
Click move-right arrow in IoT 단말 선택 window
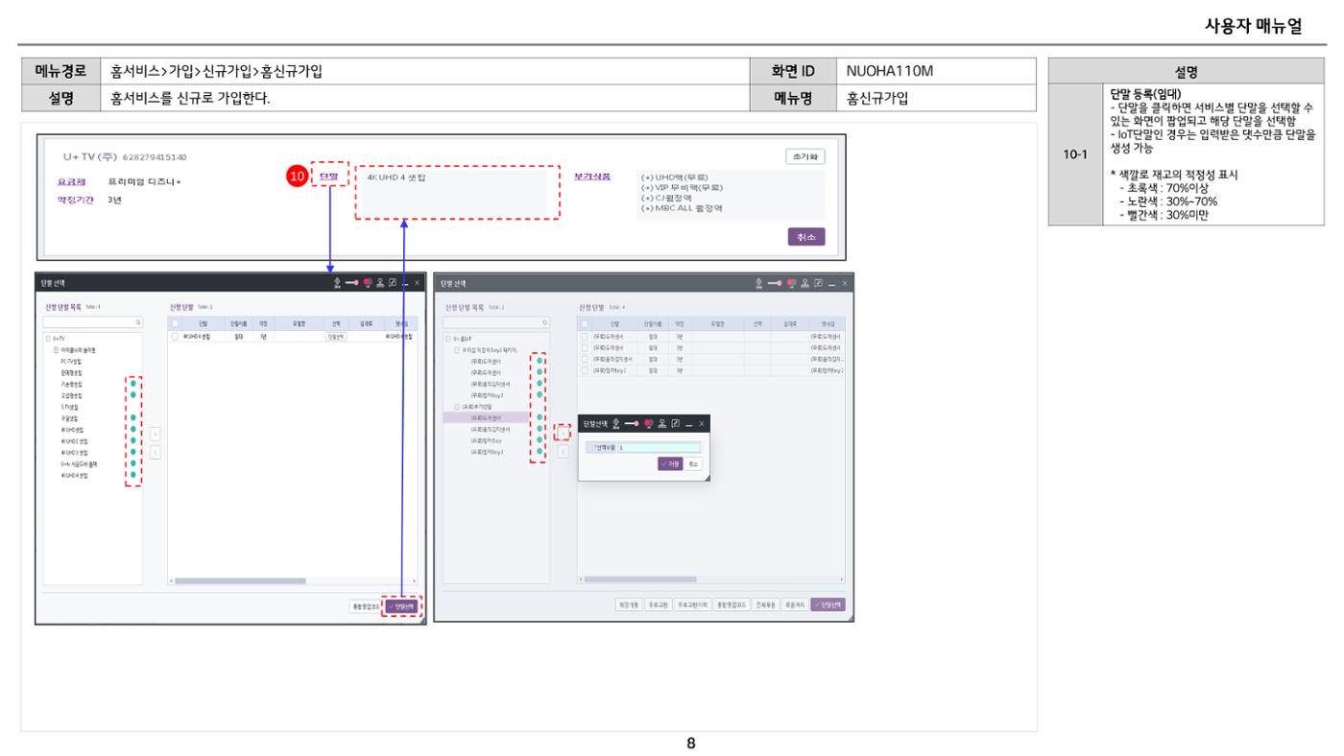coord(563,435)
